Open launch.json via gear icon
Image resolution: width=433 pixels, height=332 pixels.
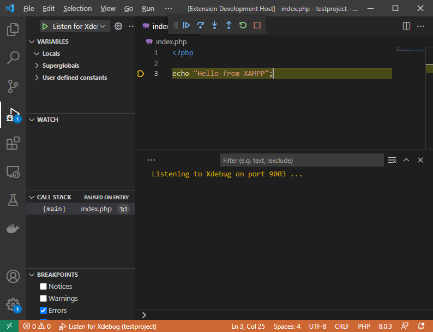(x=118, y=26)
